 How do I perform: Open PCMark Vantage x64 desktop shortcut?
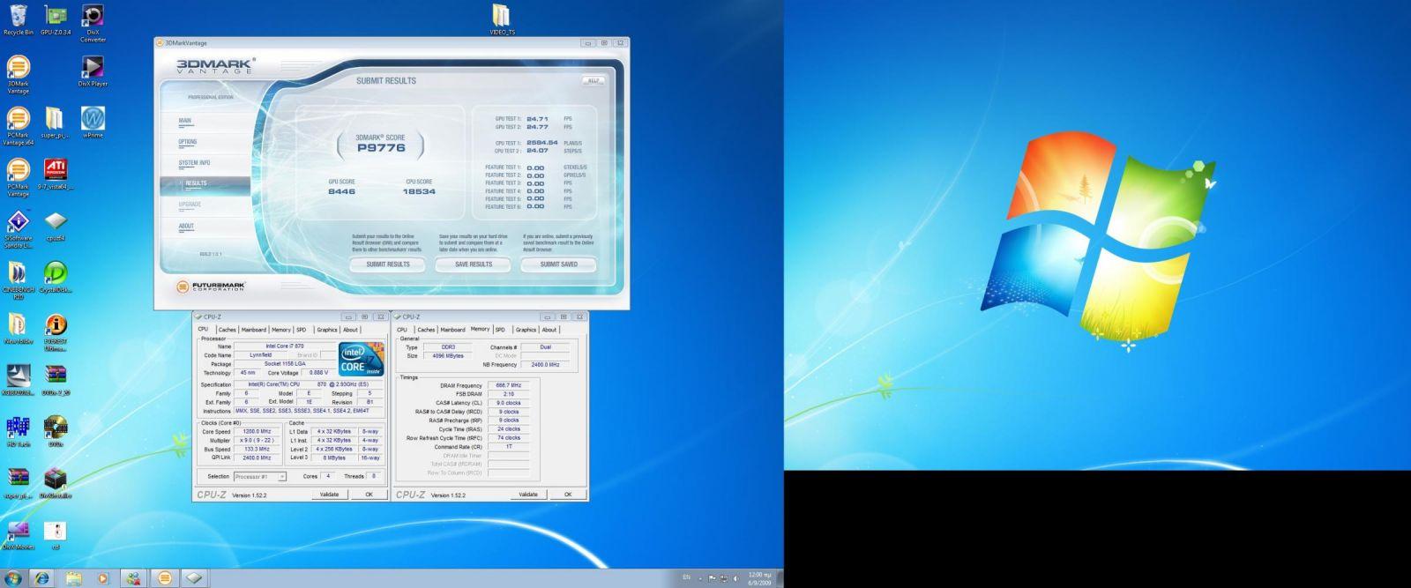[18, 126]
